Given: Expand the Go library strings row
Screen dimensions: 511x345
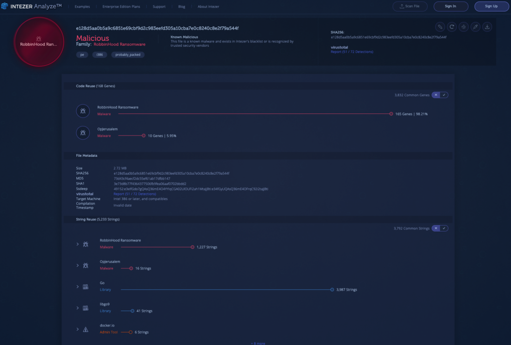Looking at the screenshot, I should (x=77, y=287).
